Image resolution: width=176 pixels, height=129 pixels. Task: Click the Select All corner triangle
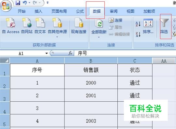[x=5, y=61]
